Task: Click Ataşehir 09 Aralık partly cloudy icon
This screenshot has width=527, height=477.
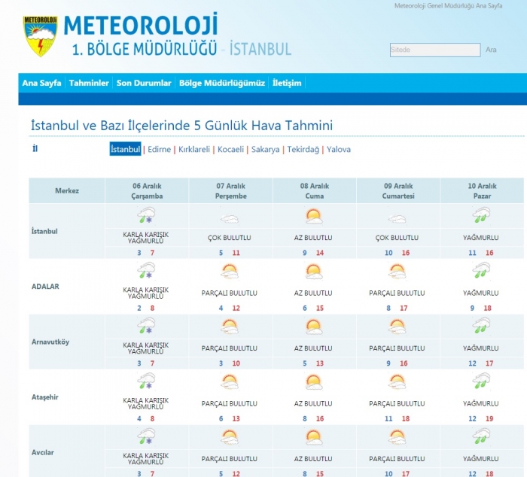Action: coord(398,382)
